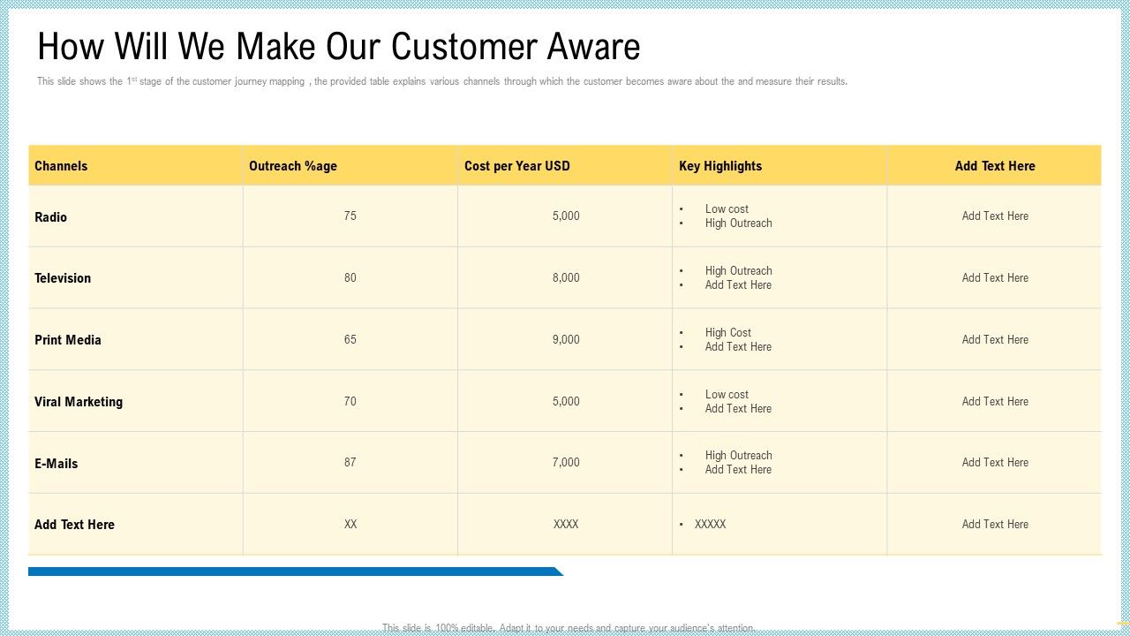This screenshot has width=1130, height=636.
Task: Select 'High Cost' bullet in Print Media row
Action: tap(728, 333)
